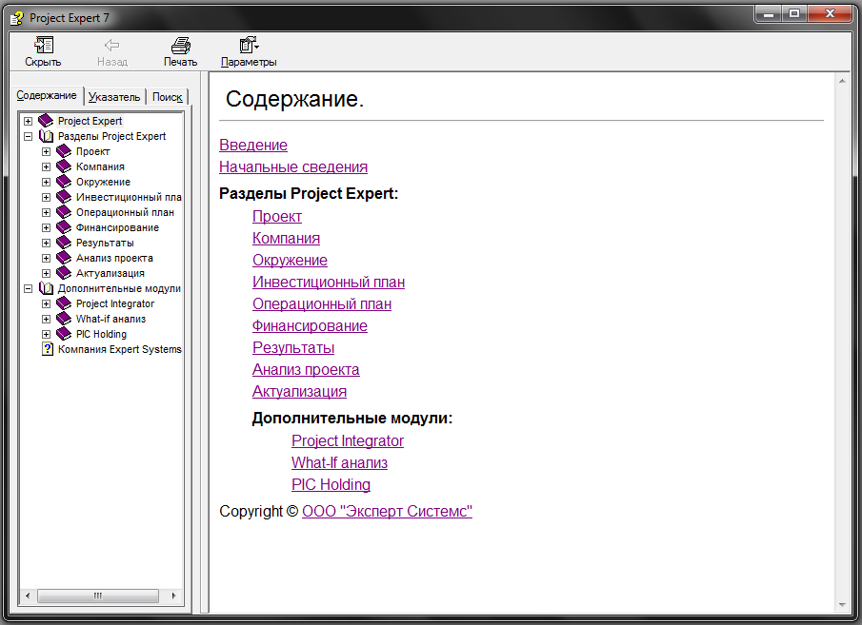Open the PIC Holding link in content pane
862x625 pixels.
pyautogui.click(x=331, y=485)
